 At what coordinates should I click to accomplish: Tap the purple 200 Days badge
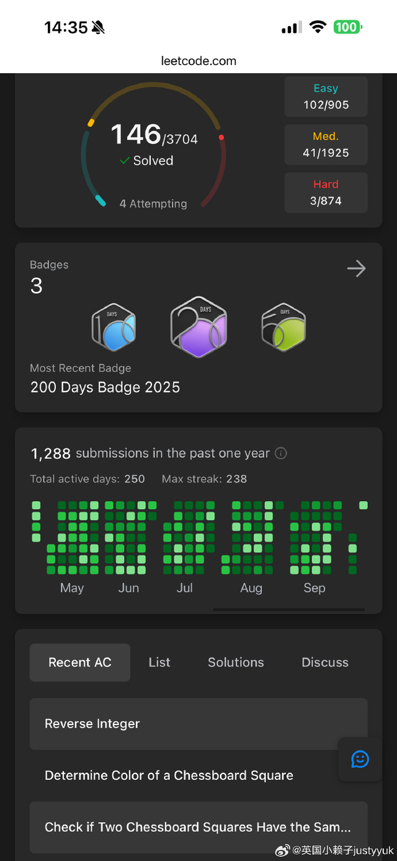(x=198, y=327)
